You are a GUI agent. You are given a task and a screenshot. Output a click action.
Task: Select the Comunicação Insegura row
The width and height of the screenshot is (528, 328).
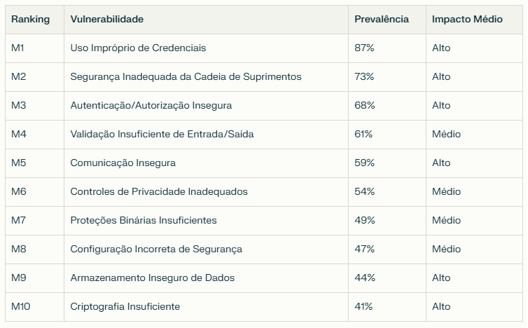(264, 163)
